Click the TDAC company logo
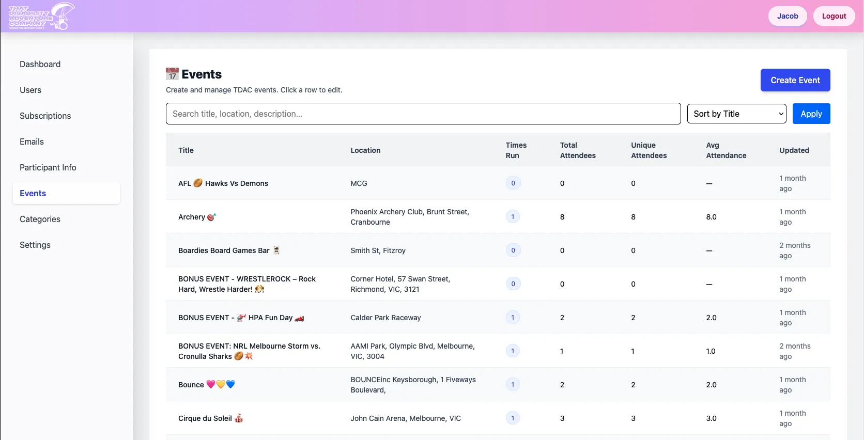This screenshot has height=440, width=864. [41, 16]
